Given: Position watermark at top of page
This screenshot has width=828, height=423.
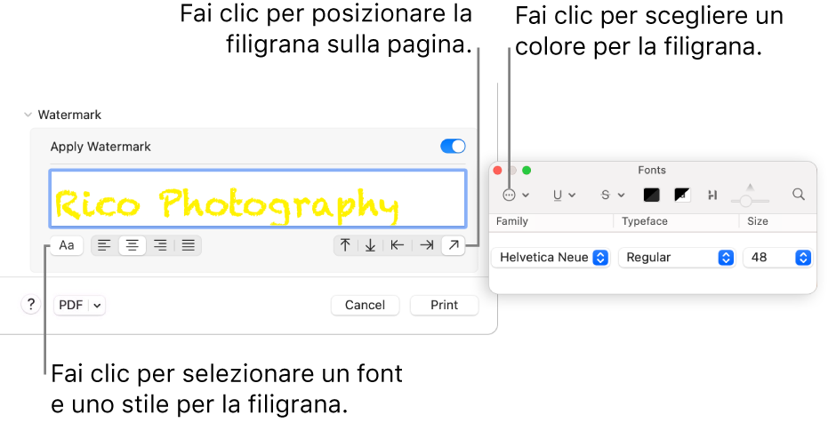Looking at the screenshot, I should coord(345,245).
